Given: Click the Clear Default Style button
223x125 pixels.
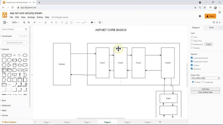Looking at the screenshot, I should [x=205, y=92].
